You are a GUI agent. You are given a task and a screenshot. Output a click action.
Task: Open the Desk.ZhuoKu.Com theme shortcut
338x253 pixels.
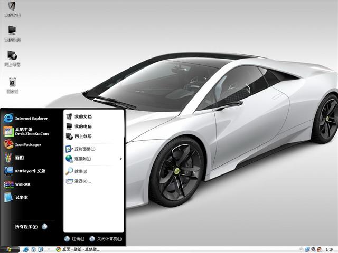[x=26, y=131]
